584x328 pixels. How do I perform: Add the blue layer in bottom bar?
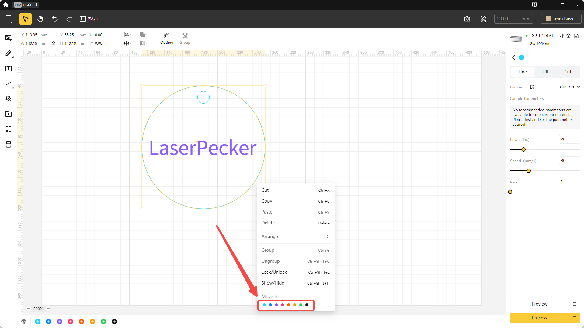click(49, 322)
